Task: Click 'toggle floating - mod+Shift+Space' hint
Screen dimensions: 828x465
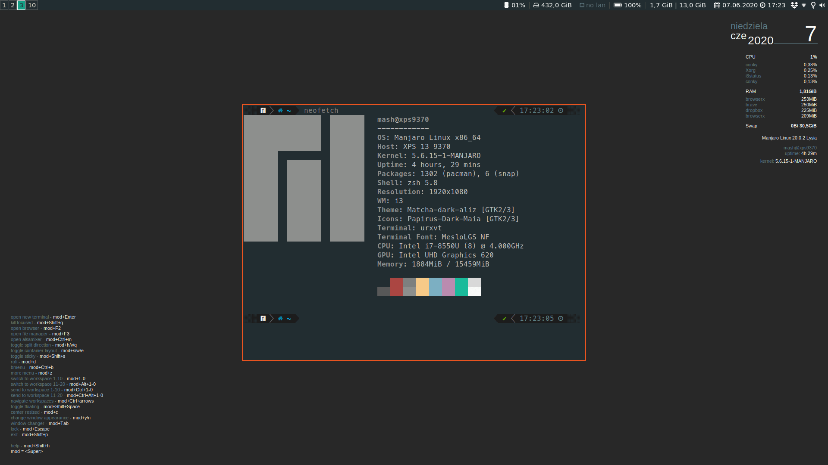Action: pyautogui.click(x=45, y=407)
